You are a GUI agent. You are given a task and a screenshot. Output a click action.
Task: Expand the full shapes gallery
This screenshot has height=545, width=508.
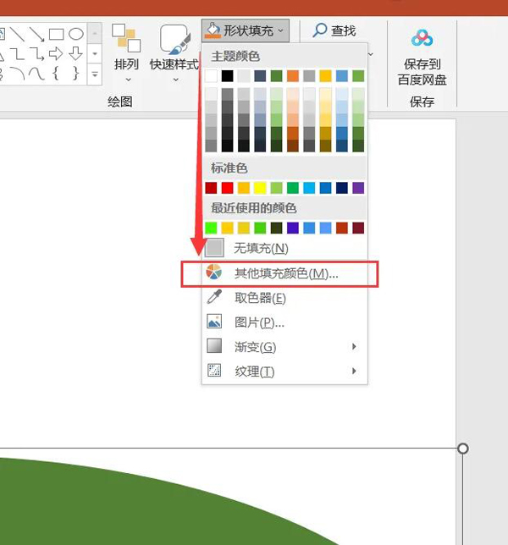95,74
